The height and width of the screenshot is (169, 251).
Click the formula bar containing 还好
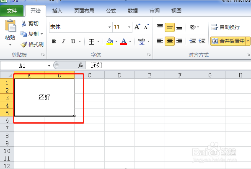(x=168, y=66)
